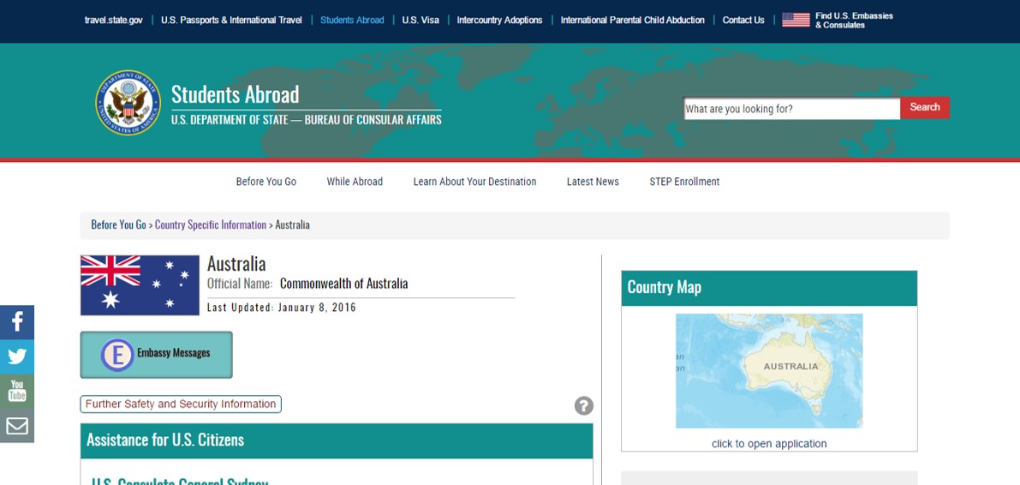Image resolution: width=1020 pixels, height=485 pixels.
Task: Click Find U.S. Embassies & Consulates
Action: pyautogui.click(x=854, y=21)
